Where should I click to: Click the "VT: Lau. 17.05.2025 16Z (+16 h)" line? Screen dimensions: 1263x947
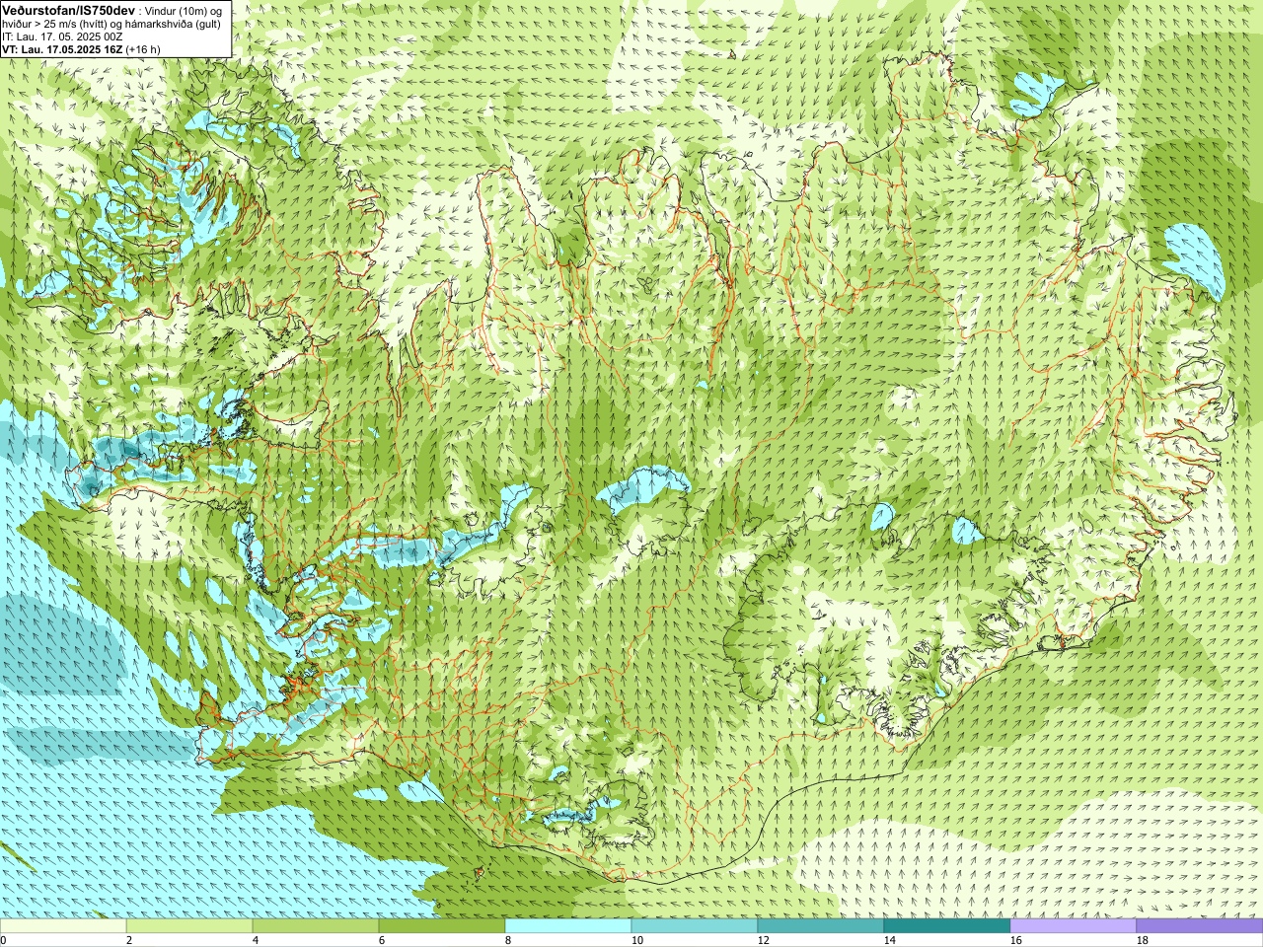point(81,49)
